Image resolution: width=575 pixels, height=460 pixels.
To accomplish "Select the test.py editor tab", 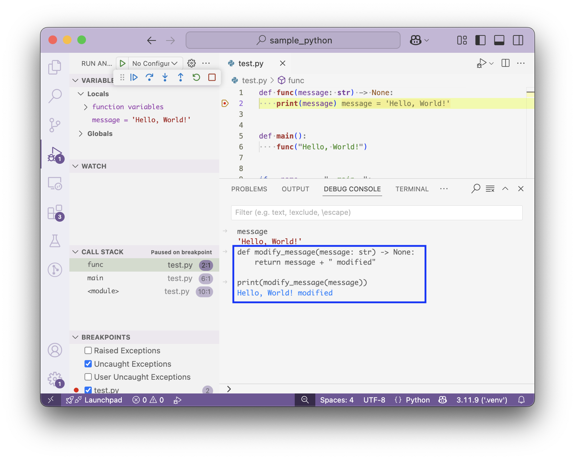I will [x=251, y=63].
